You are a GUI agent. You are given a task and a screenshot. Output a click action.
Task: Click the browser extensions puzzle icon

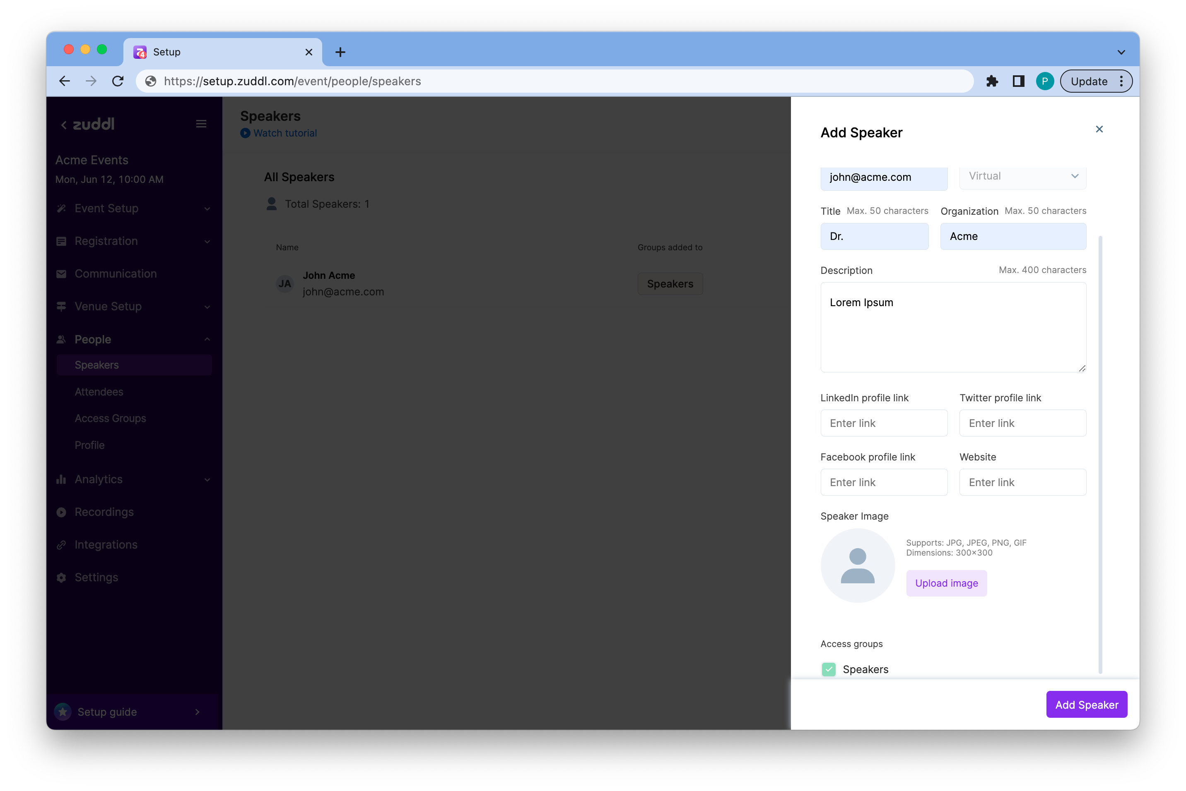[992, 81]
